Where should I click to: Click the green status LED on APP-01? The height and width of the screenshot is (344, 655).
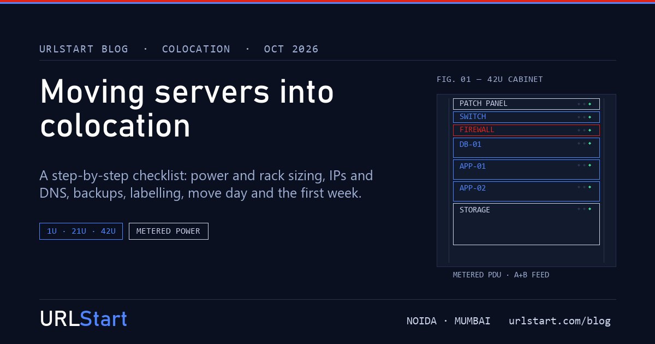point(589,165)
